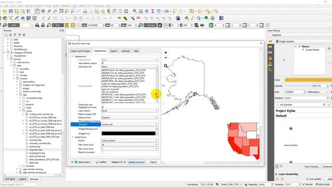Open the Add layers list dropdown
The image size is (332, 187).
coord(130,66)
